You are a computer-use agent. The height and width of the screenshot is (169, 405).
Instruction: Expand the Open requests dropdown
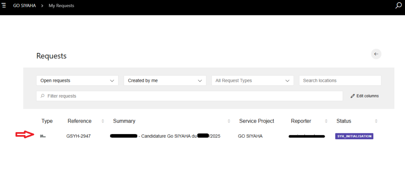tap(77, 80)
